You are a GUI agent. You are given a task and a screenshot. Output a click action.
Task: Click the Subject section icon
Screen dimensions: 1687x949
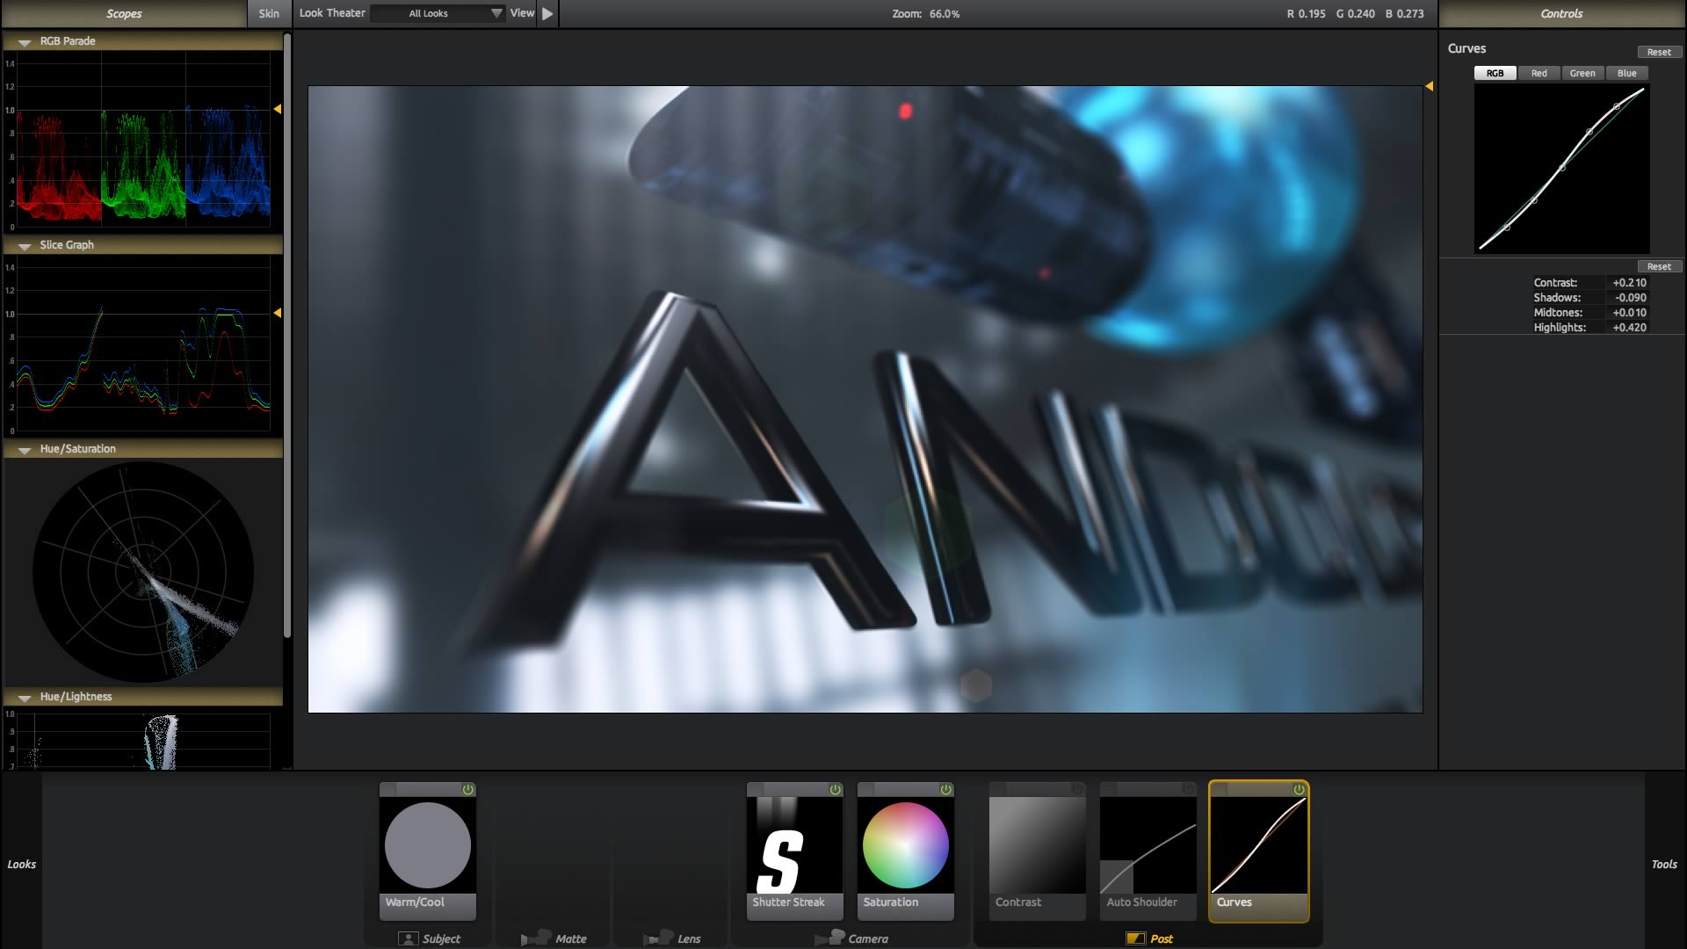coord(408,938)
